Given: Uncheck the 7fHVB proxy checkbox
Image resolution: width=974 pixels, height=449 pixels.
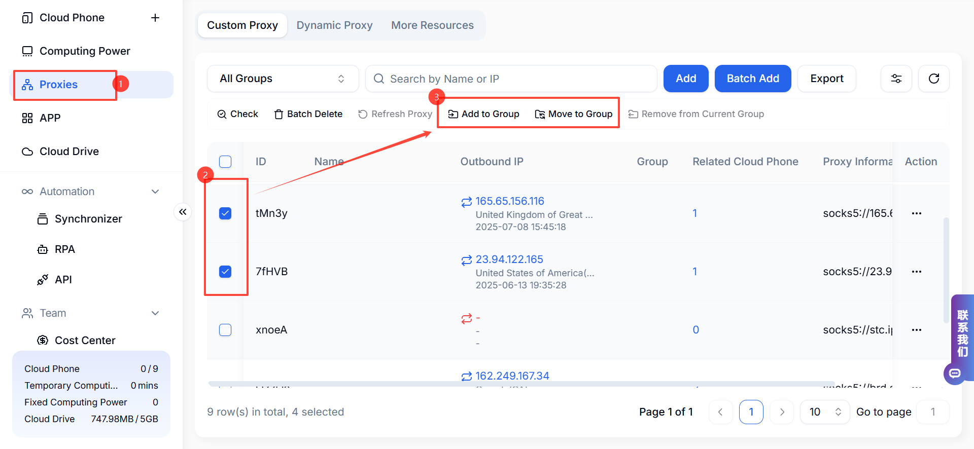Looking at the screenshot, I should (225, 272).
